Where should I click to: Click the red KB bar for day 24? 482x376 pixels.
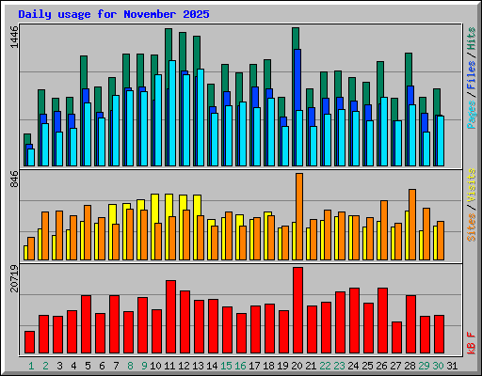354,321
